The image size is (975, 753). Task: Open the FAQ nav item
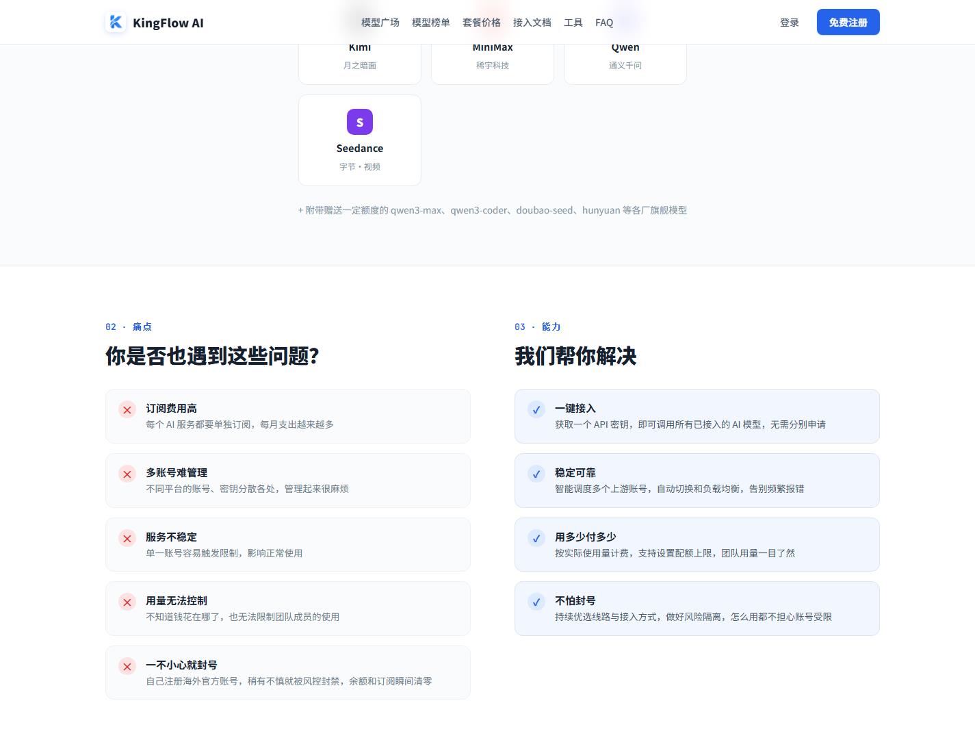[x=604, y=23]
